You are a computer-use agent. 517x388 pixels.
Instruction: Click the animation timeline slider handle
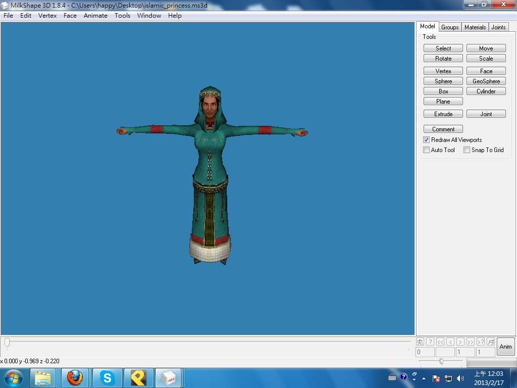(7, 343)
